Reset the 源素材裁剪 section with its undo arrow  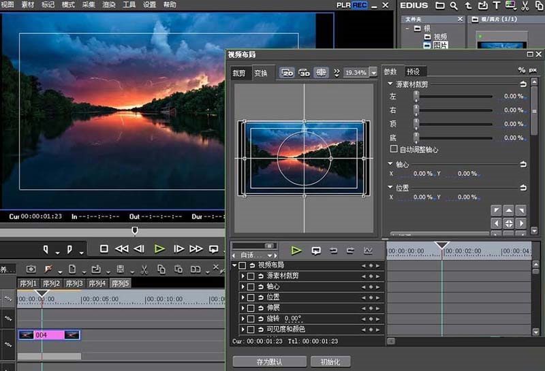pyautogui.click(x=523, y=84)
